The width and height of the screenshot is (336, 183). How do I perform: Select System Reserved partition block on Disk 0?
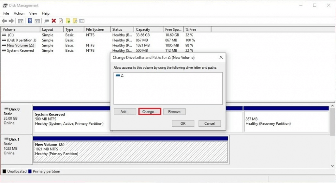click(x=72, y=119)
